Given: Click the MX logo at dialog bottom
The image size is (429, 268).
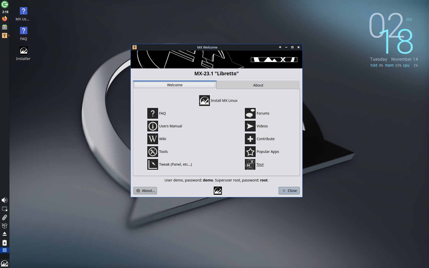Looking at the screenshot, I should click(x=218, y=191).
